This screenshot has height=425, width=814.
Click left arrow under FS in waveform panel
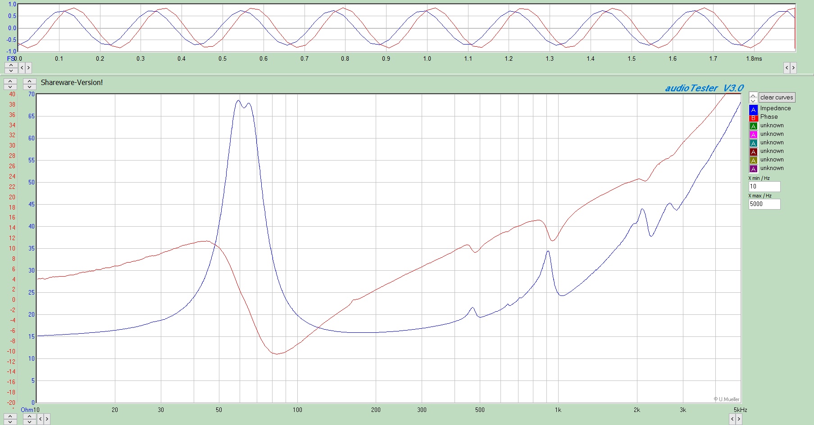(x=22, y=67)
